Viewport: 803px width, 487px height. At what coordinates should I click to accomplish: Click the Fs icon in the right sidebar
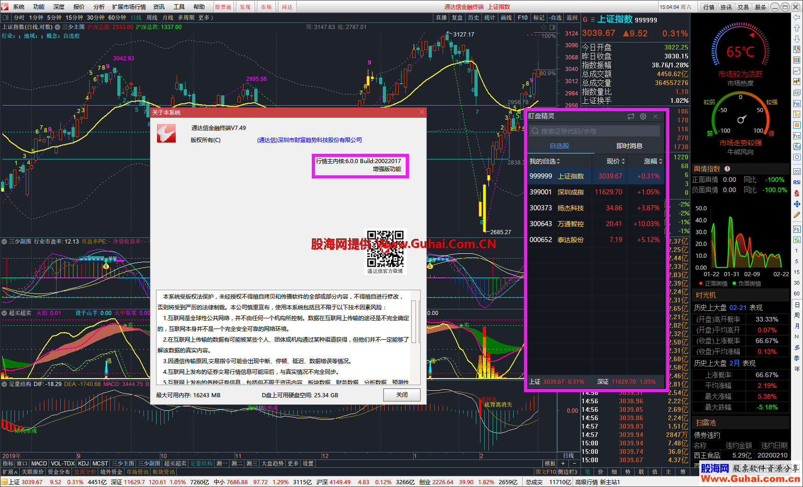click(797, 229)
